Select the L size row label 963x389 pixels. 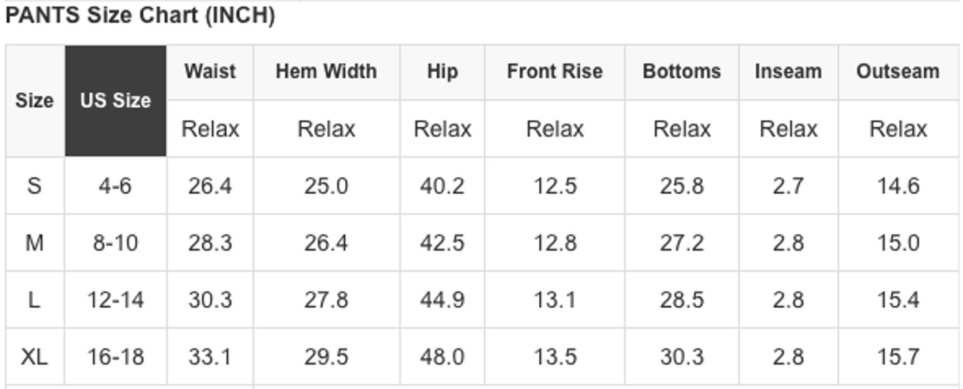(x=35, y=300)
